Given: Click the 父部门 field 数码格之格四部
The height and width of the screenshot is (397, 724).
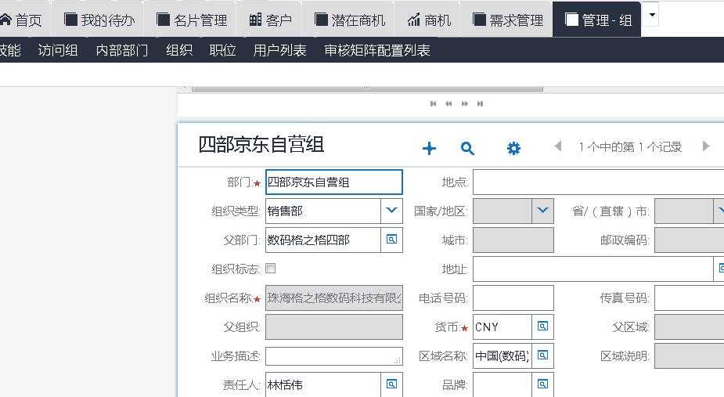Looking at the screenshot, I should coord(323,240).
